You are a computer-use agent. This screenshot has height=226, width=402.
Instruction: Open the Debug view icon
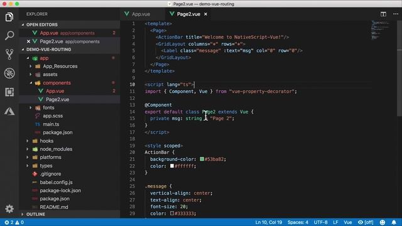tap(9, 73)
